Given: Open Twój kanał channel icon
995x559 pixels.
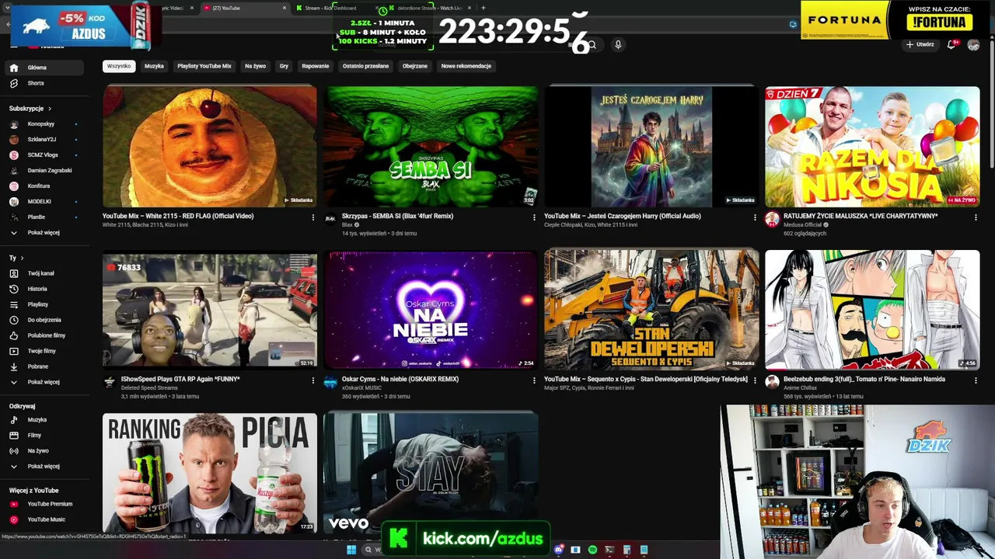Looking at the screenshot, I should 14,273.
